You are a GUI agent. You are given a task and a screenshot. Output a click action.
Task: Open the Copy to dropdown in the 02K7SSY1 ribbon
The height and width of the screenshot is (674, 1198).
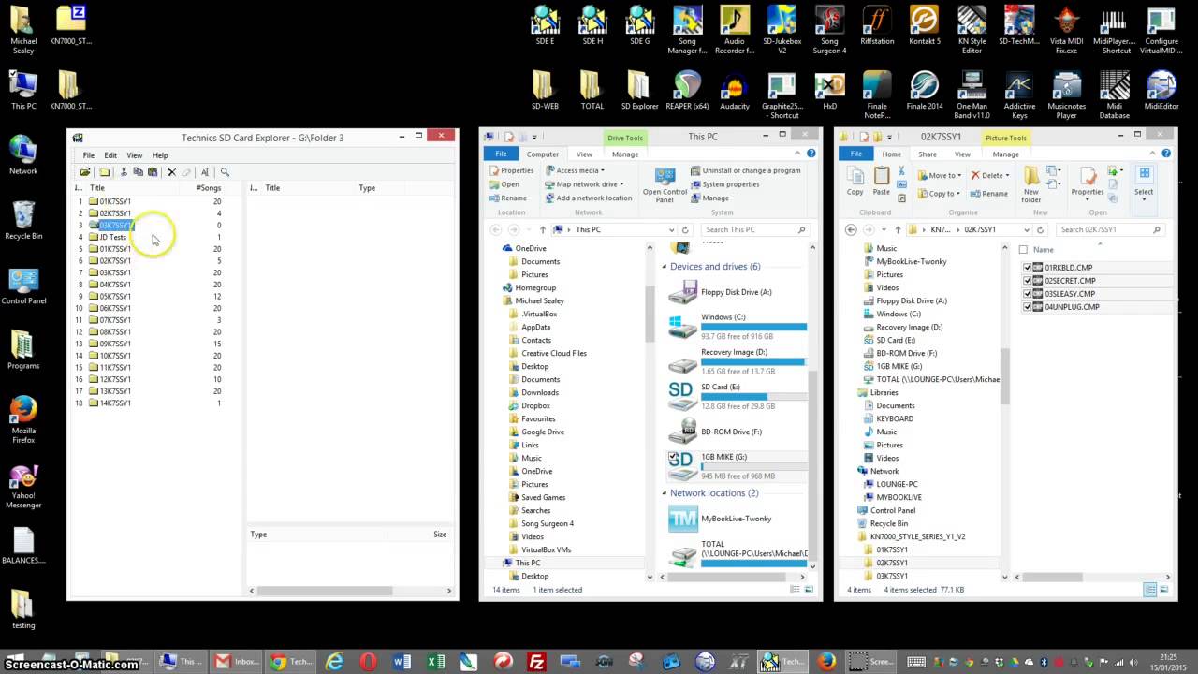[940, 194]
